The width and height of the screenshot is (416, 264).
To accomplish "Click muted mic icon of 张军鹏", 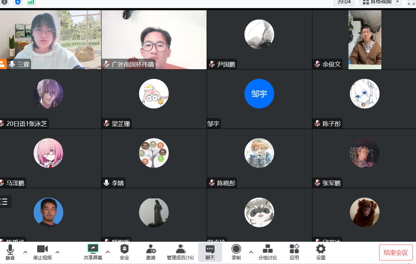I will (x=317, y=183).
